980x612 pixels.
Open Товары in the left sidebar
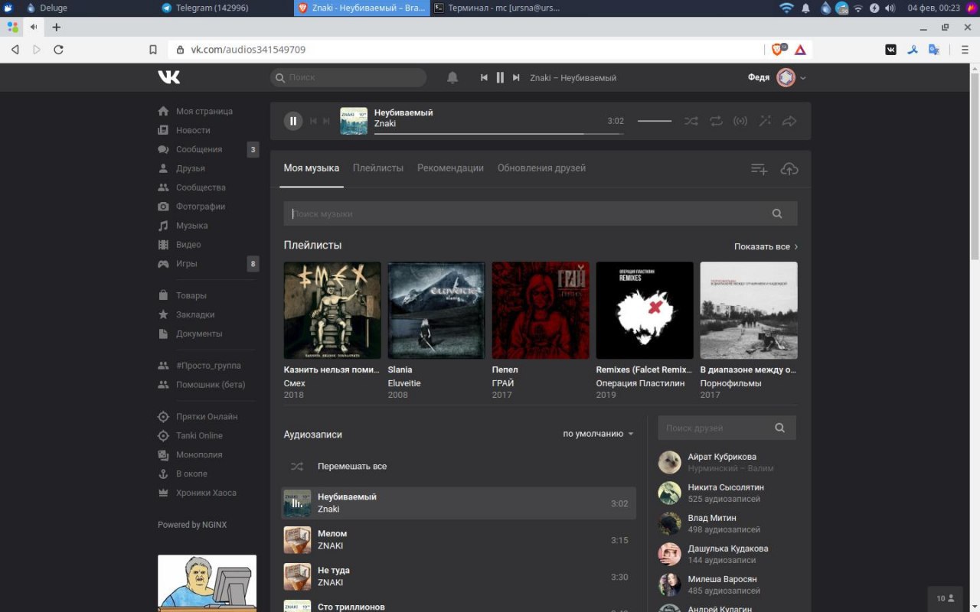click(191, 295)
